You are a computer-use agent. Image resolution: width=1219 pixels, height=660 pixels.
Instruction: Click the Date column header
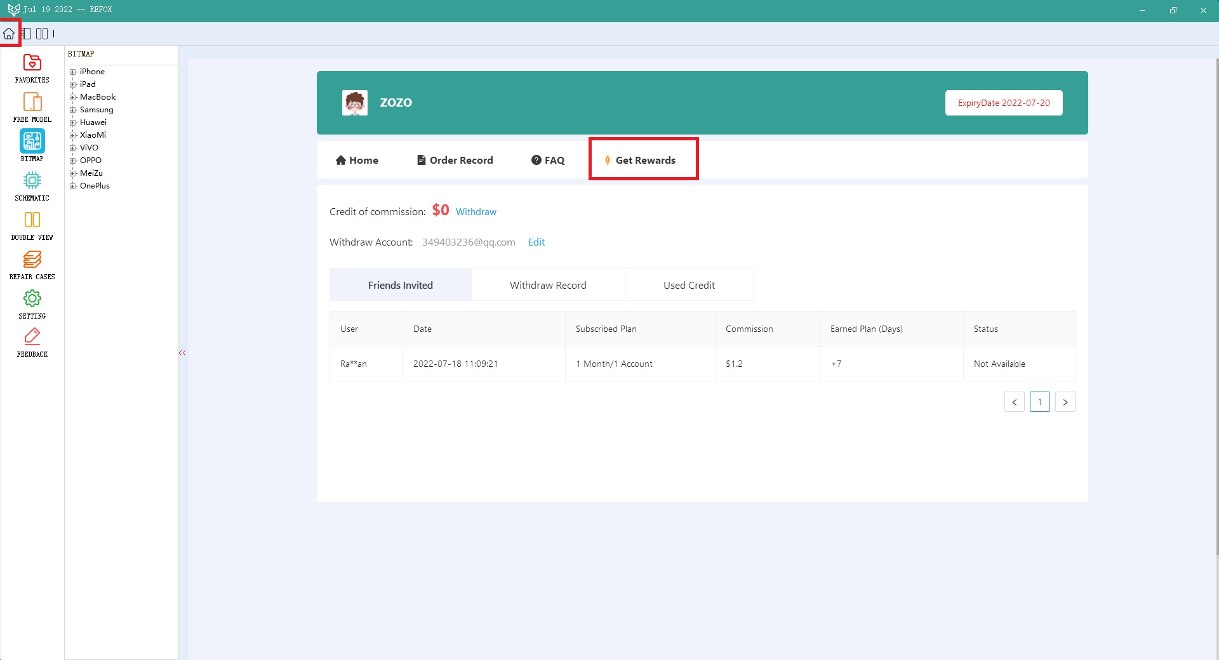pos(484,329)
